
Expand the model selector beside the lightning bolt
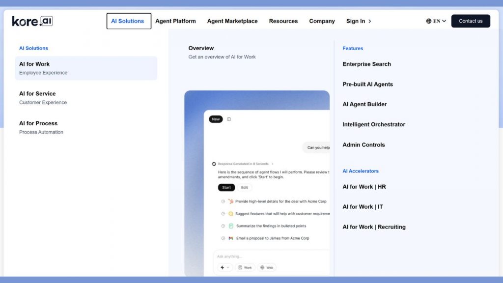(x=227, y=267)
